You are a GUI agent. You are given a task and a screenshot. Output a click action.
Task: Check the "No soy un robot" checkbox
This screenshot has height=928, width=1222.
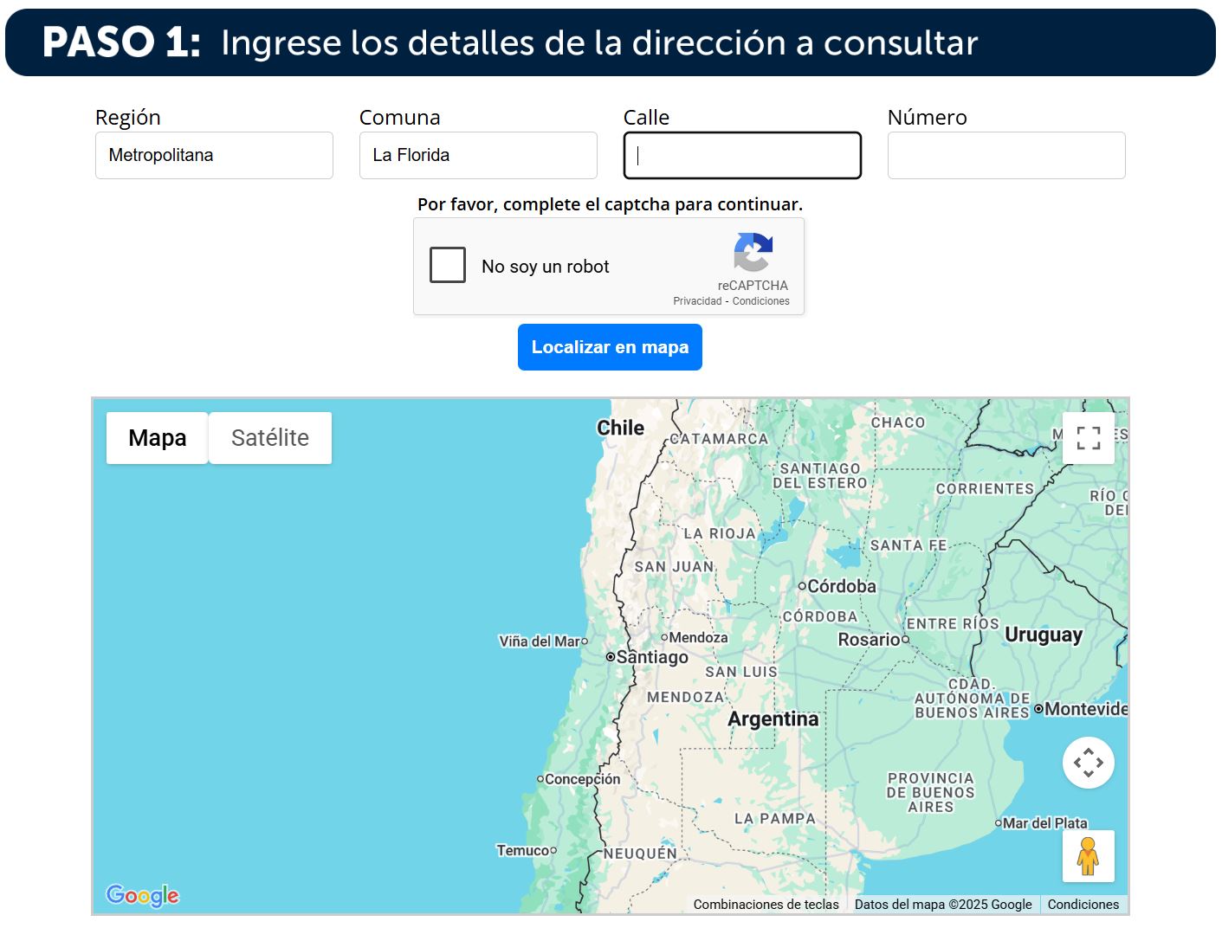tap(447, 266)
